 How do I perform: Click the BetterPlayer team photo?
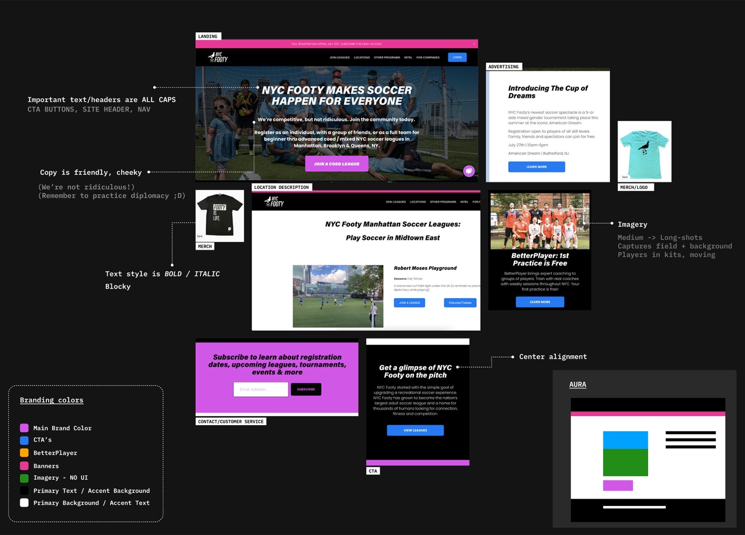[x=540, y=221]
